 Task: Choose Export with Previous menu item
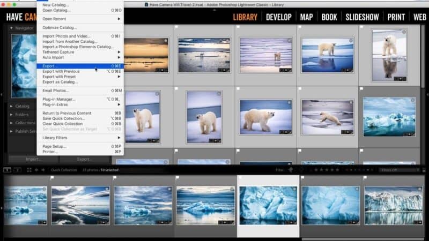[80, 71]
